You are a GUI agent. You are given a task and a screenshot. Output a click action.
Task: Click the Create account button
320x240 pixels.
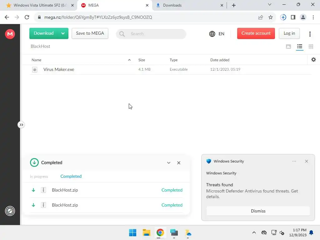click(x=256, y=33)
